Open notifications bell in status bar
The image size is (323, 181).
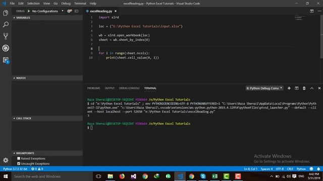[x=318, y=169]
